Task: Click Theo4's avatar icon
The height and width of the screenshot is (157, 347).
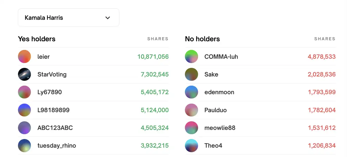Action: pyautogui.click(x=191, y=146)
